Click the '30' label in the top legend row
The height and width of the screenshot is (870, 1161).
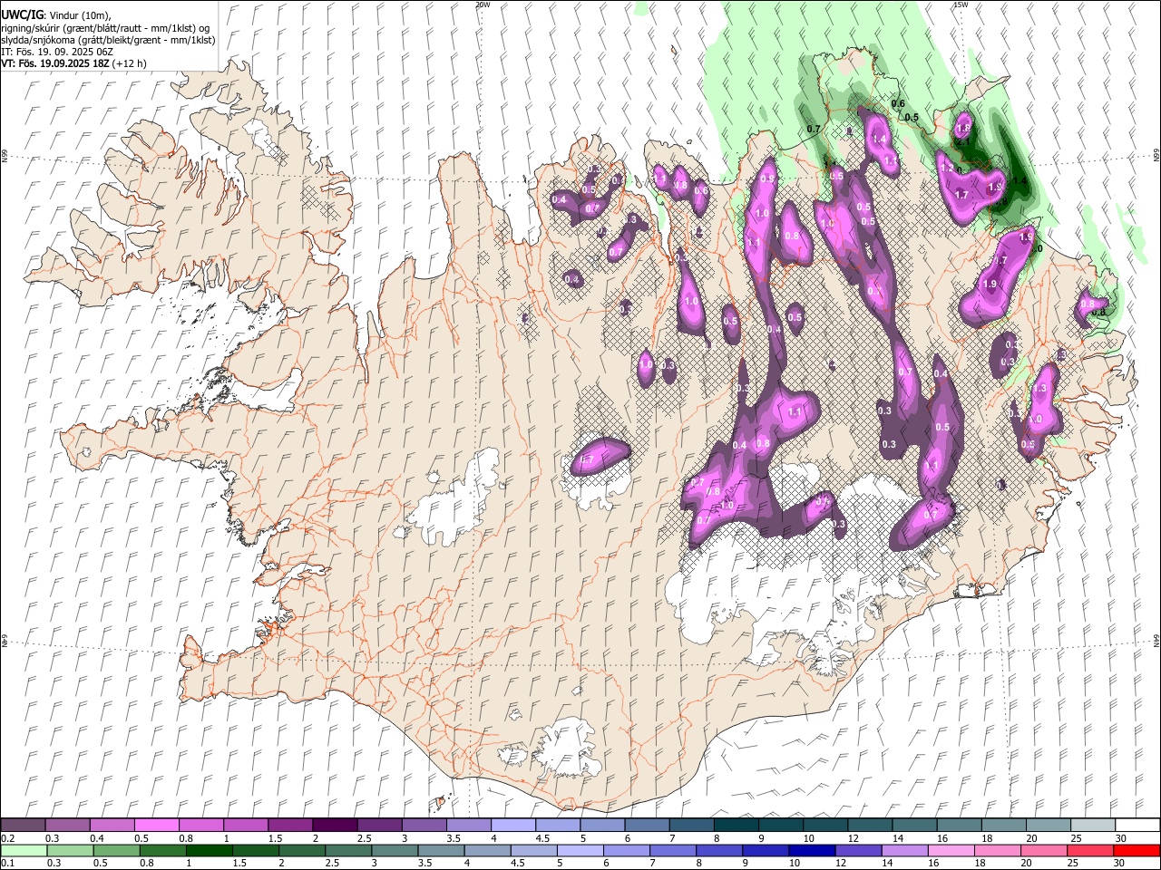[x=1119, y=838]
